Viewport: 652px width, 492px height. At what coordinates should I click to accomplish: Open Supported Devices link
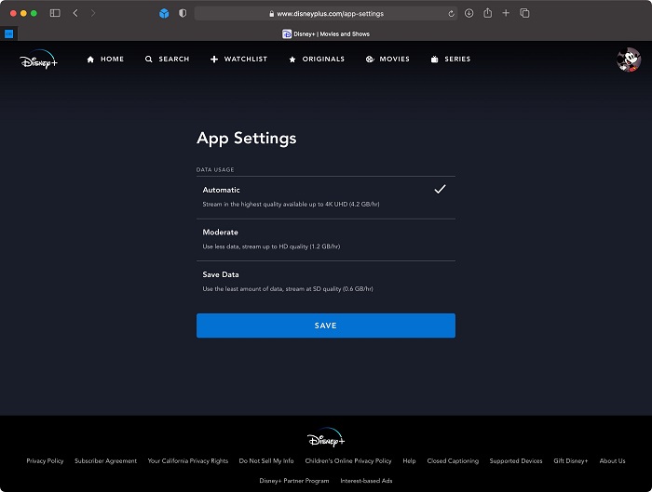(x=516, y=461)
